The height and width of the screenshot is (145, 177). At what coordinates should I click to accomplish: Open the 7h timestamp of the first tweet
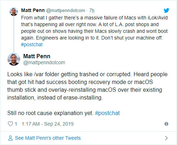tap(92, 11)
